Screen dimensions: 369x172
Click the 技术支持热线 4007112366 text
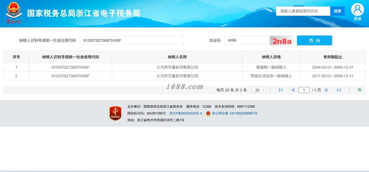235,107
